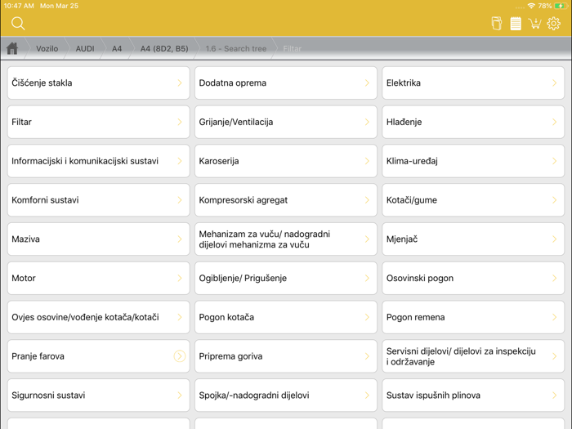Expand arrow on Maziva row

[180, 239]
